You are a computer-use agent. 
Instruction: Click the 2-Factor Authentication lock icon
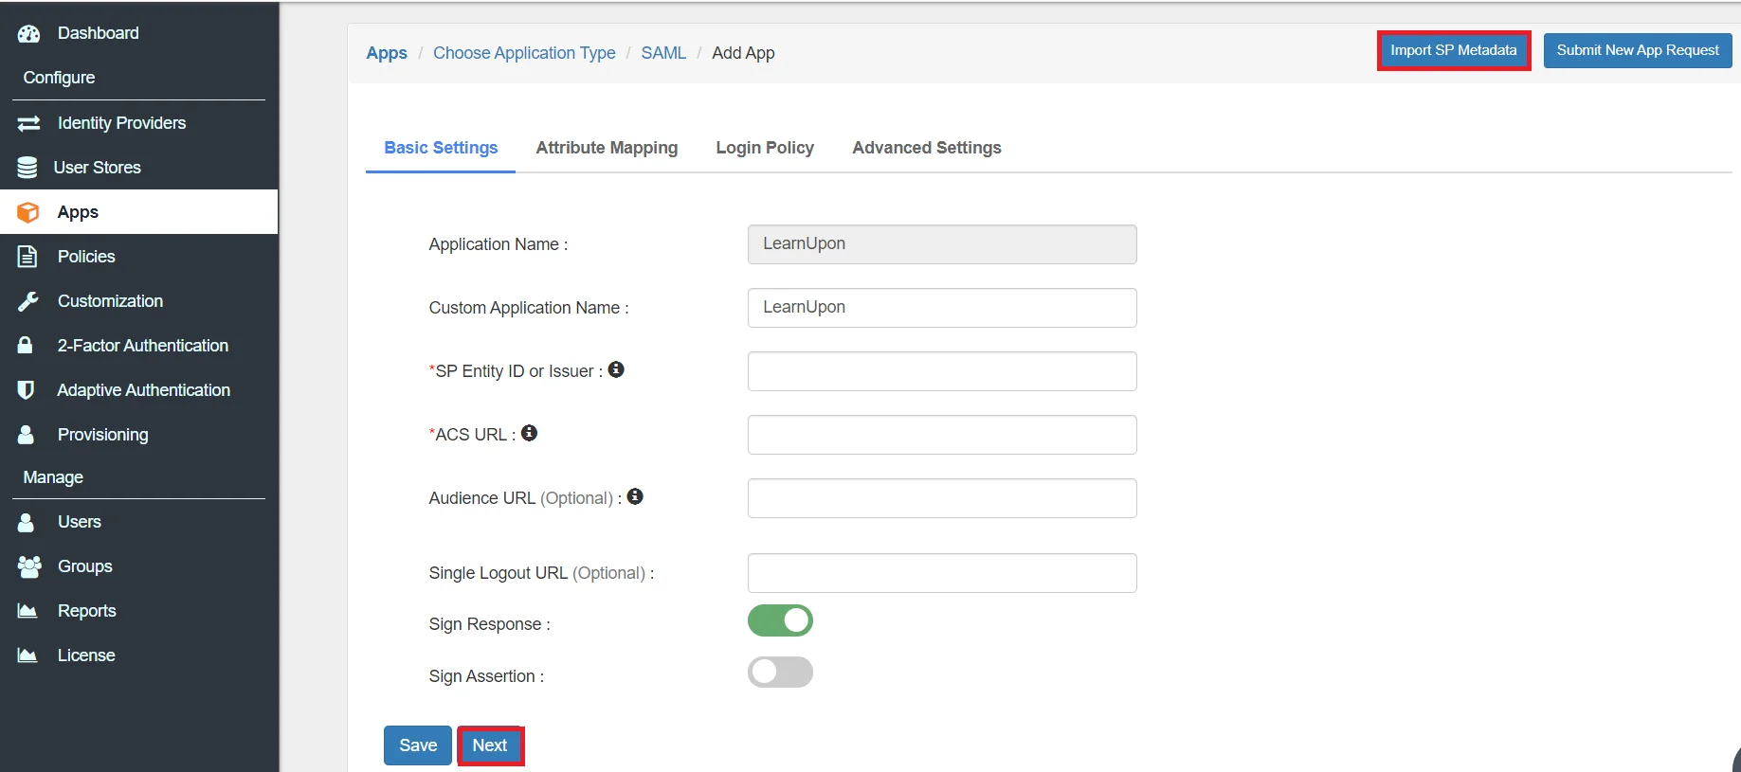(26, 345)
